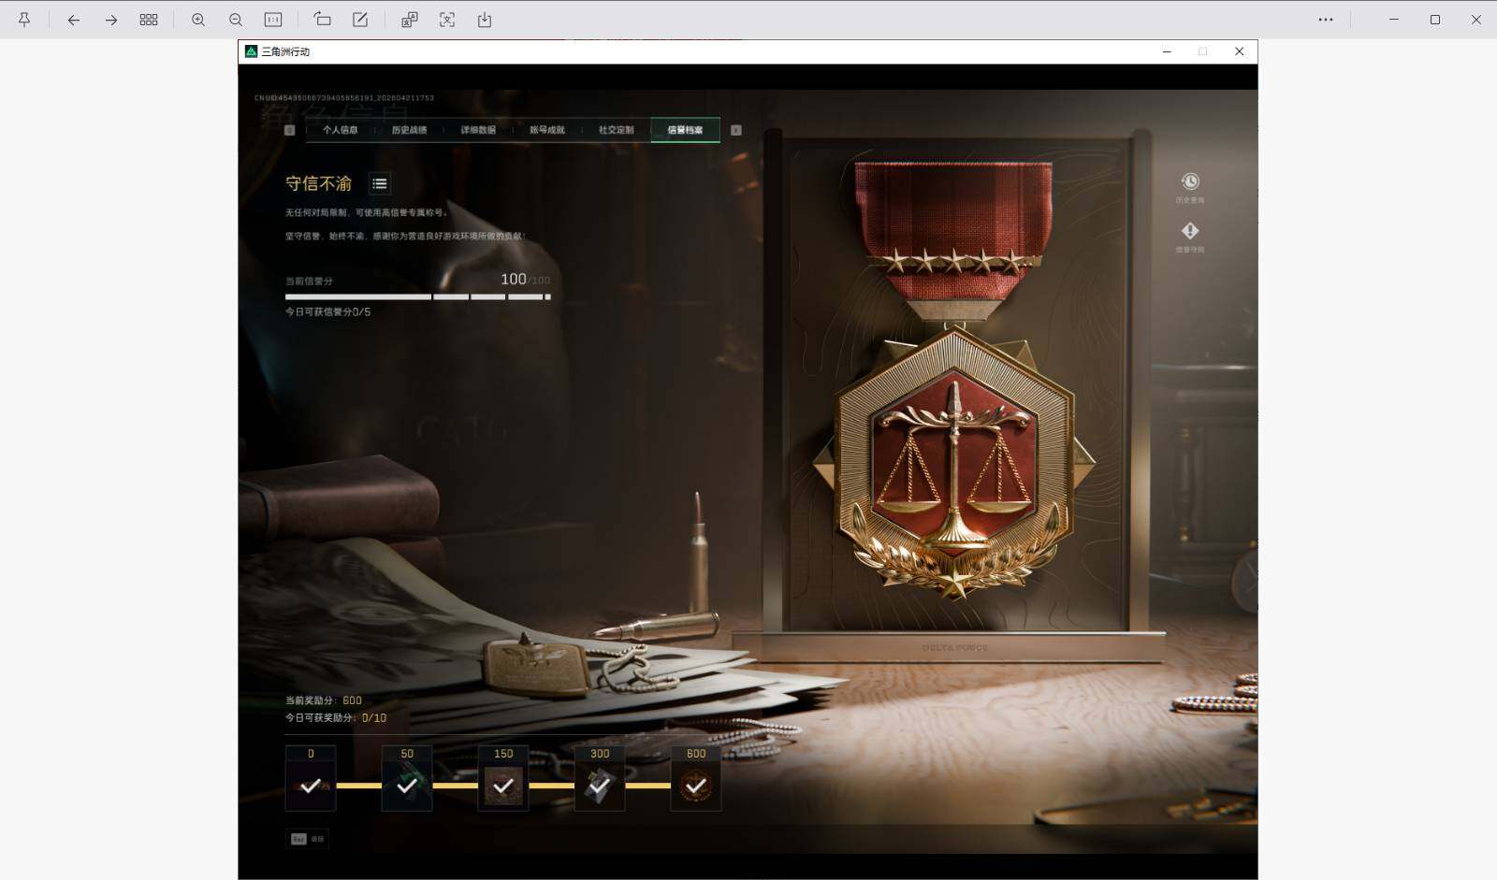The height and width of the screenshot is (880, 1497).
Task: Click the 今日可获奖励分: 0/10 text
Action: pyautogui.click(x=336, y=718)
